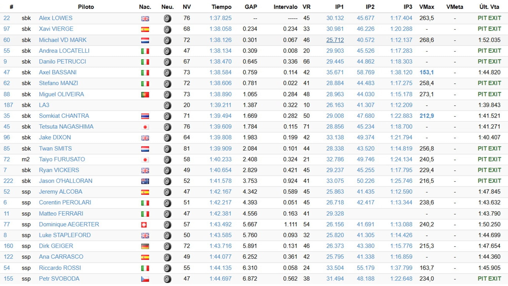Click Portugal flag next to Miguel OLIVEIRA
Viewport: 508px width, 286px height.
[145, 95]
